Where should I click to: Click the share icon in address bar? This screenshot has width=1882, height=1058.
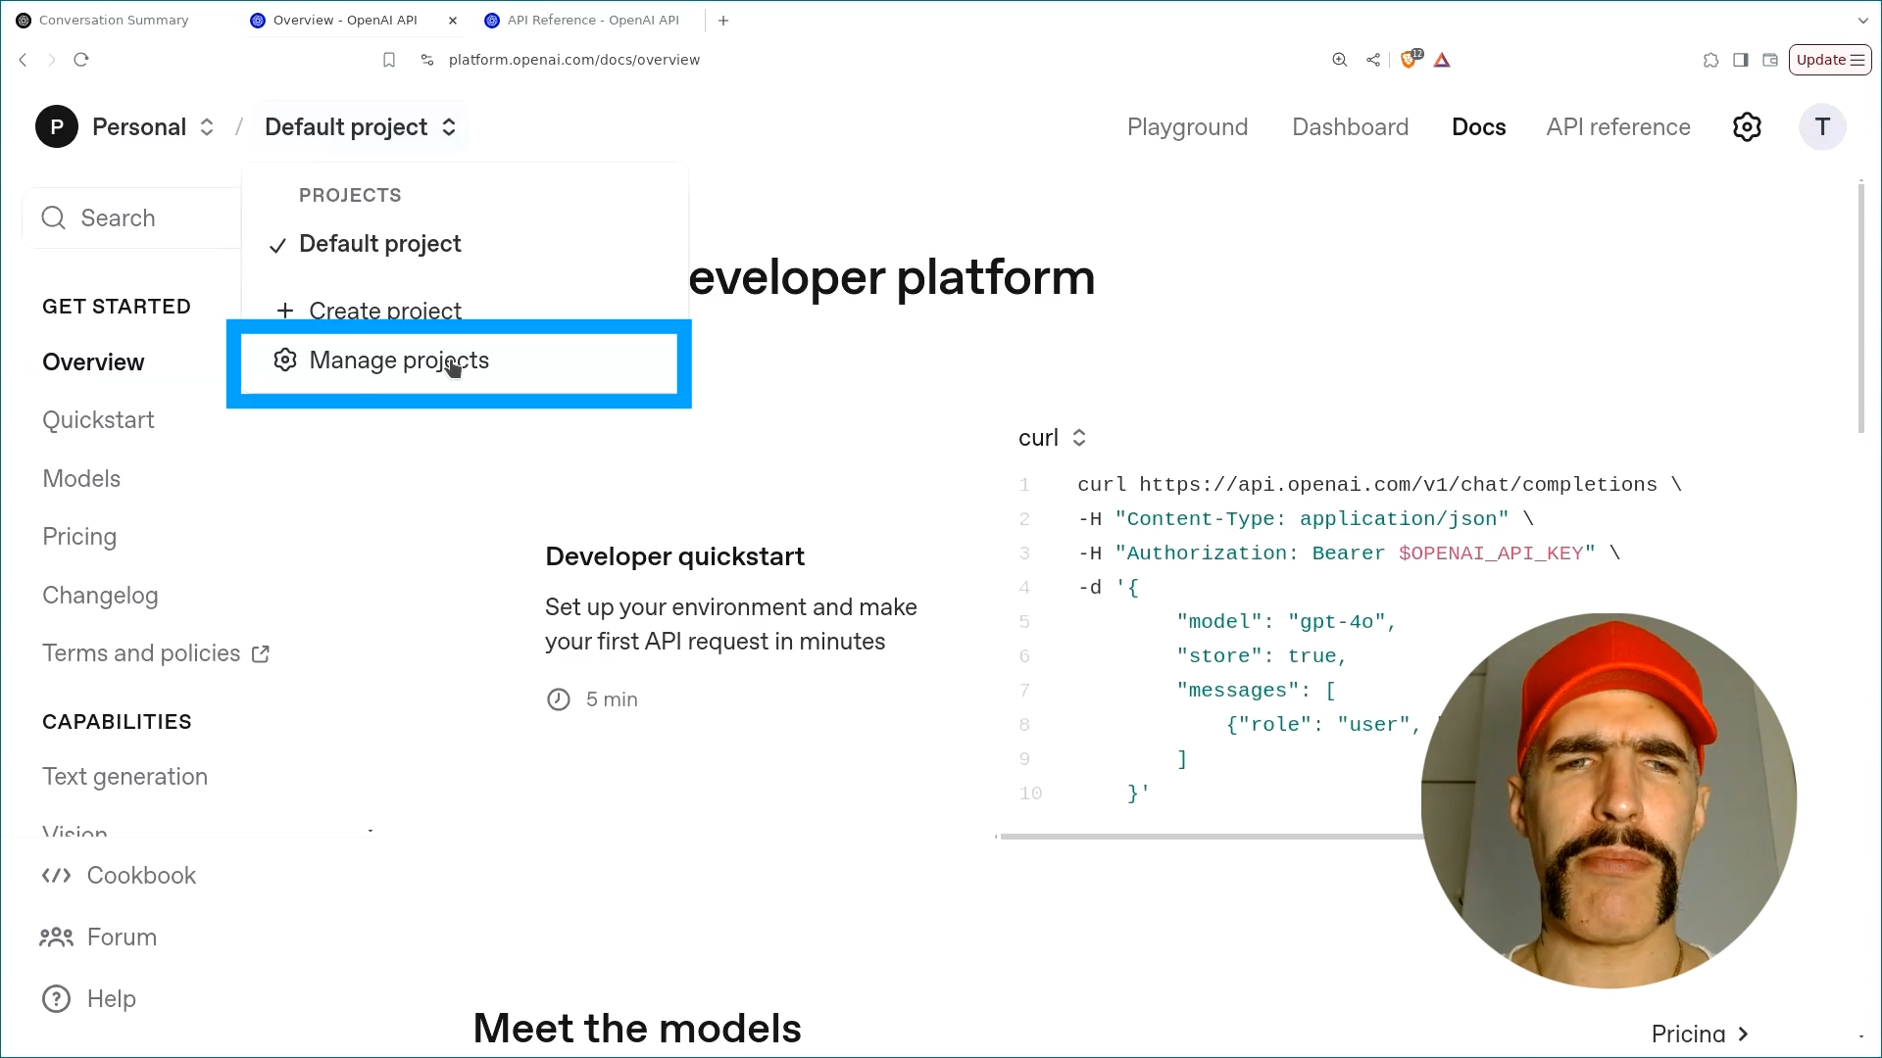(x=1373, y=60)
